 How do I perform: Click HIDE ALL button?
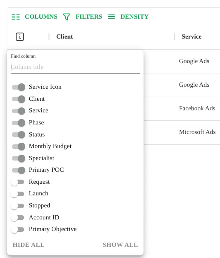[x=29, y=245]
